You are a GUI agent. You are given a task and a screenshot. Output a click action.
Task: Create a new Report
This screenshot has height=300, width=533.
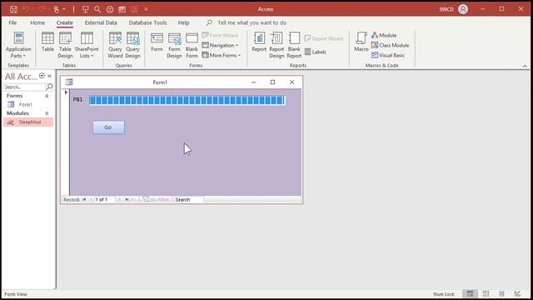coord(259,42)
